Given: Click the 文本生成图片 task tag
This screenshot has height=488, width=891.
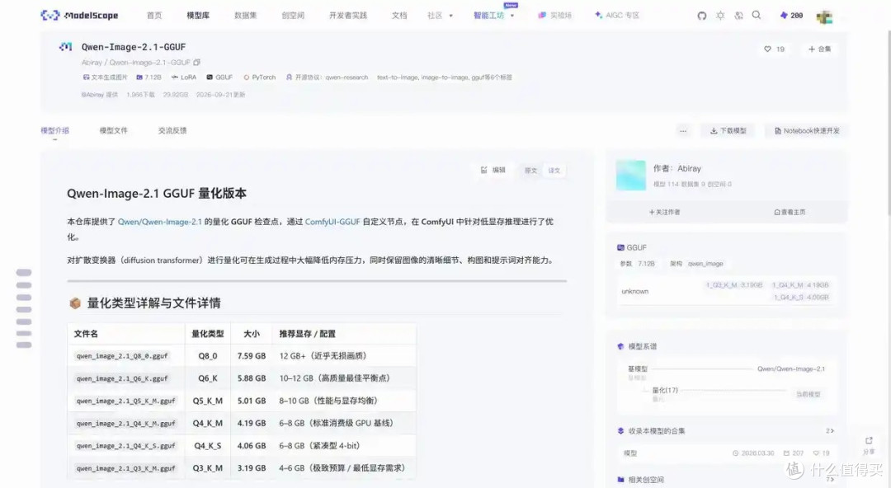Looking at the screenshot, I should pos(105,77).
